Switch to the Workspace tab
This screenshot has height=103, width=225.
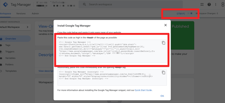pos(6,14)
